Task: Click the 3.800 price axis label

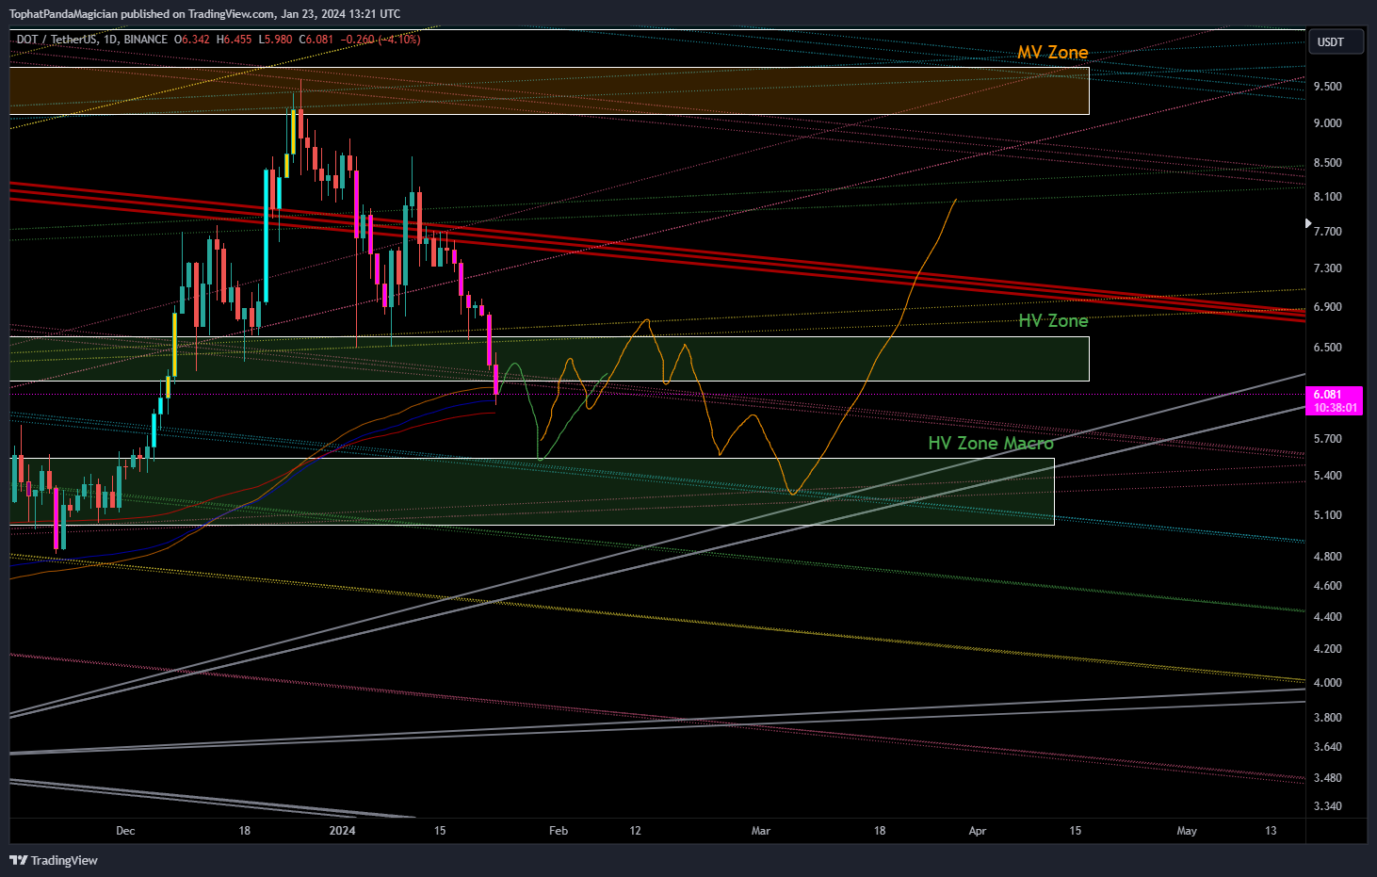Action: [x=1327, y=718]
